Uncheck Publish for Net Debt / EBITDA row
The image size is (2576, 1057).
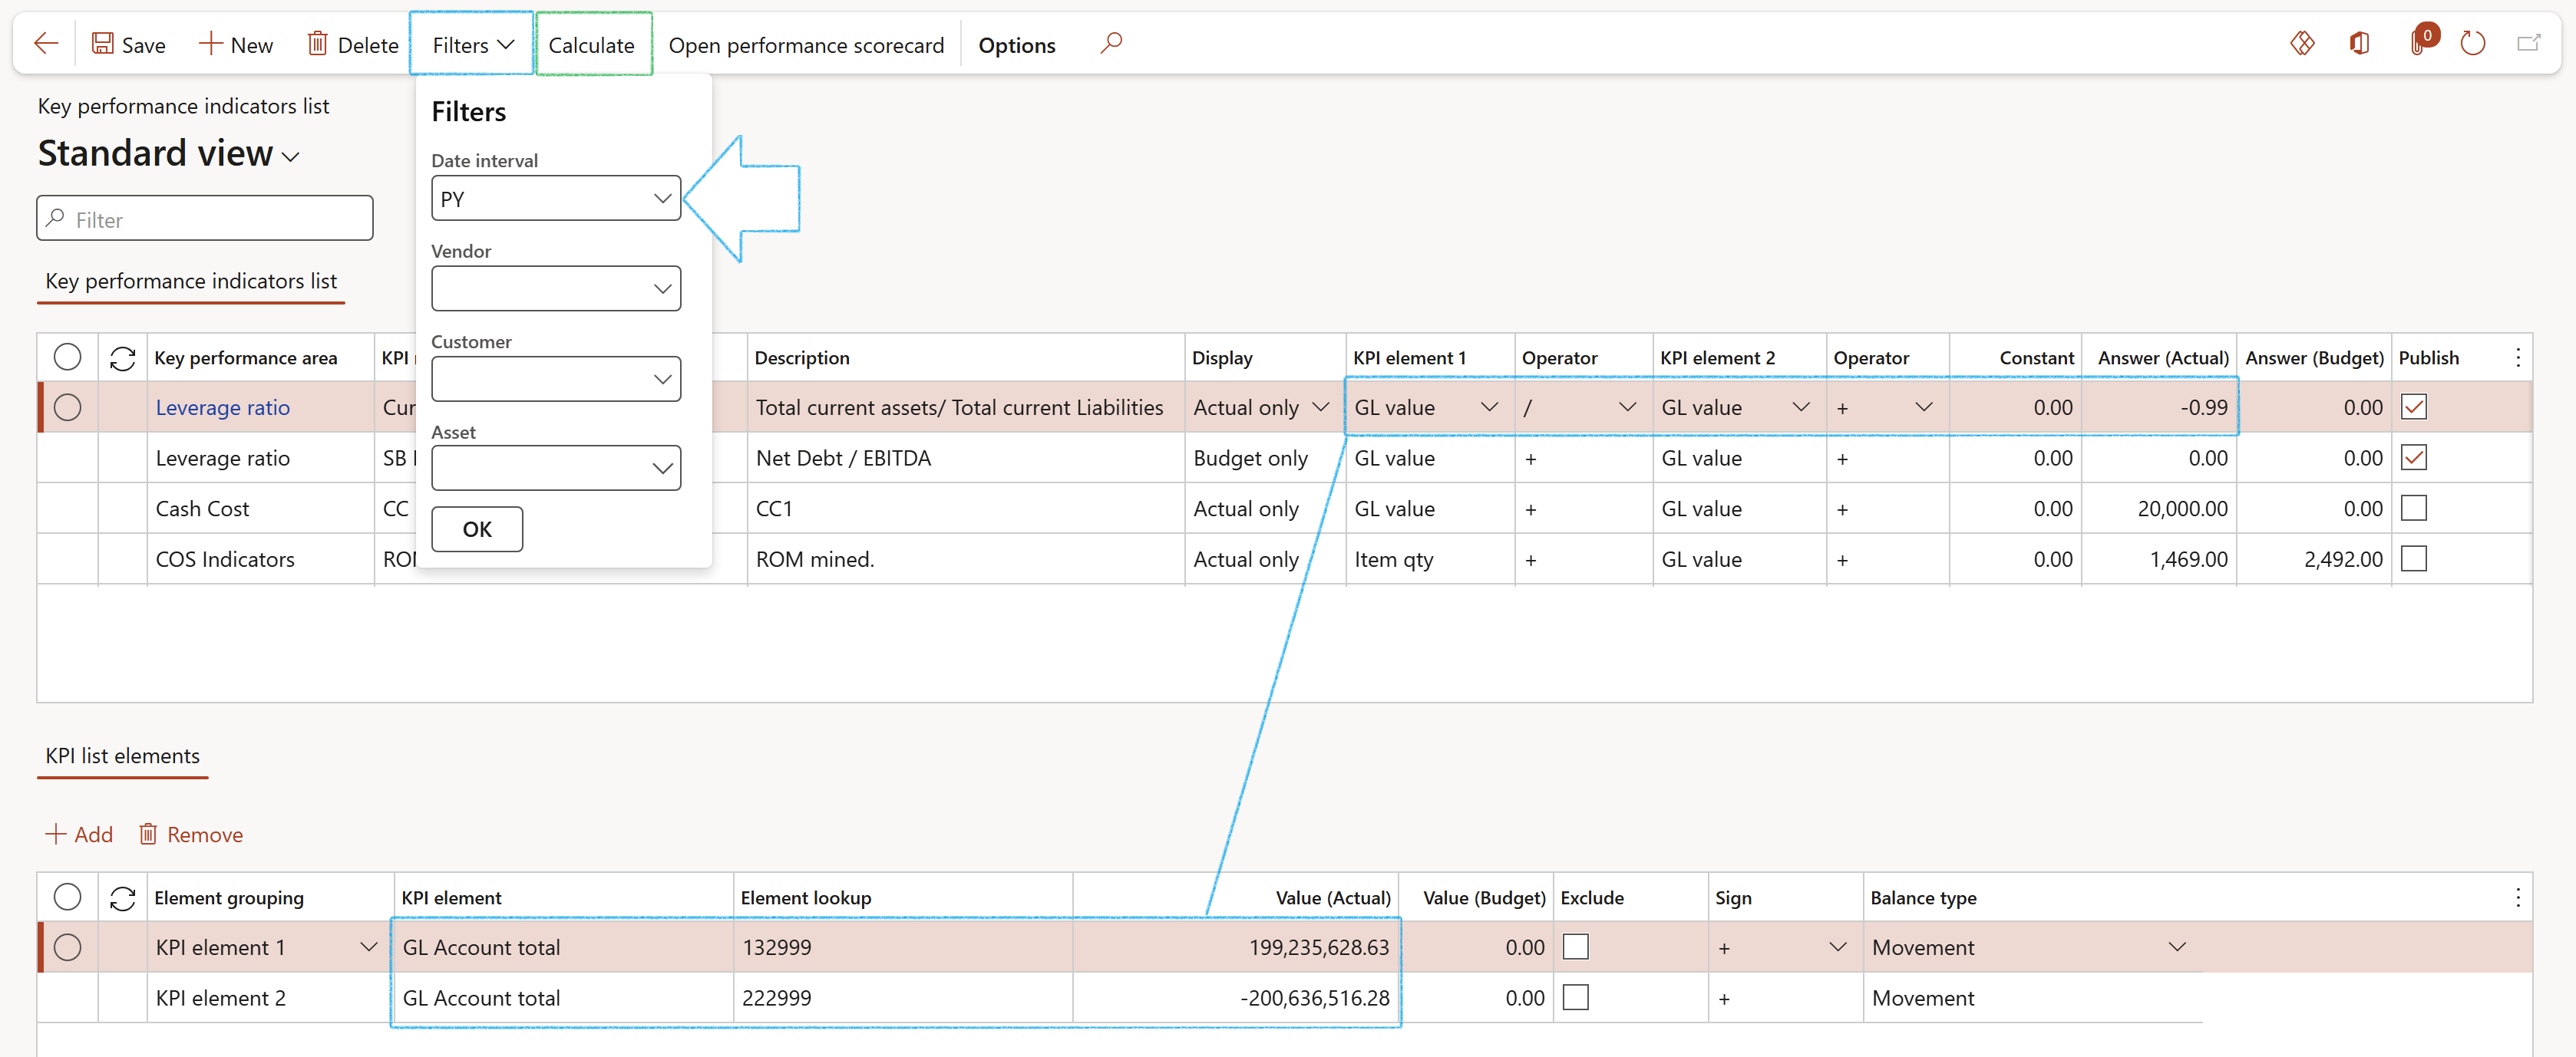tap(2413, 458)
